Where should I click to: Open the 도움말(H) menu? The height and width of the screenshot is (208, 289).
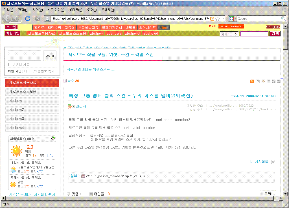pyautogui.click(x=108, y=10)
